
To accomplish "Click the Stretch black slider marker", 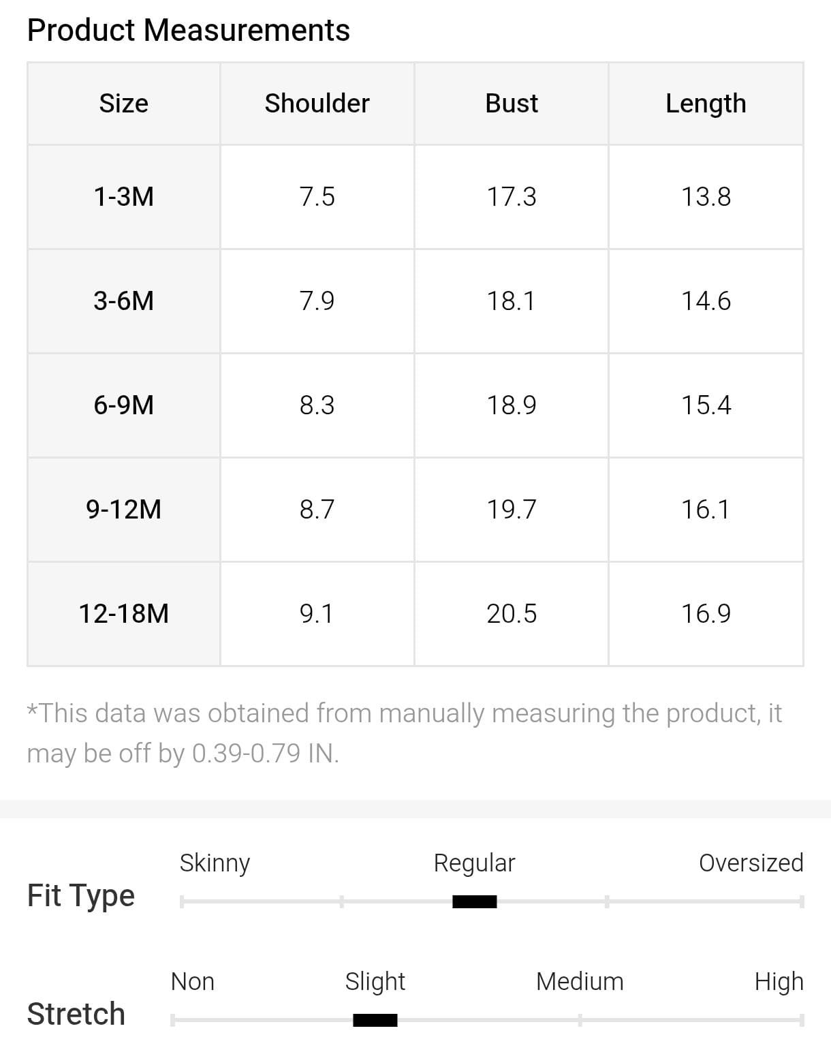I will (375, 1020).
